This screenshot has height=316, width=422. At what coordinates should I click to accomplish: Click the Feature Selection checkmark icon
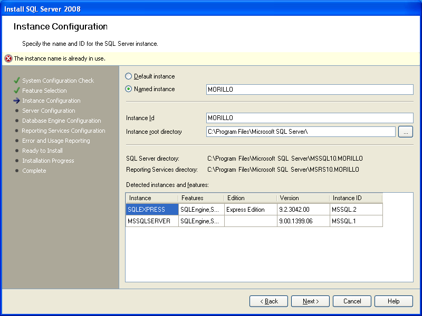pyautogui.click(x=17, y=90)
